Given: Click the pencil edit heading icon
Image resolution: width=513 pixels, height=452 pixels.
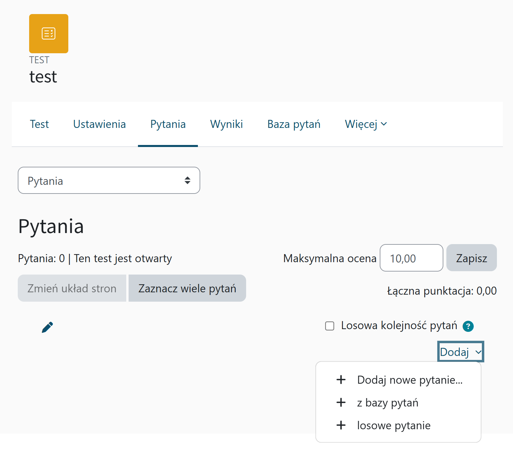Looking at the screenshot, I should [x=47, y=327].
